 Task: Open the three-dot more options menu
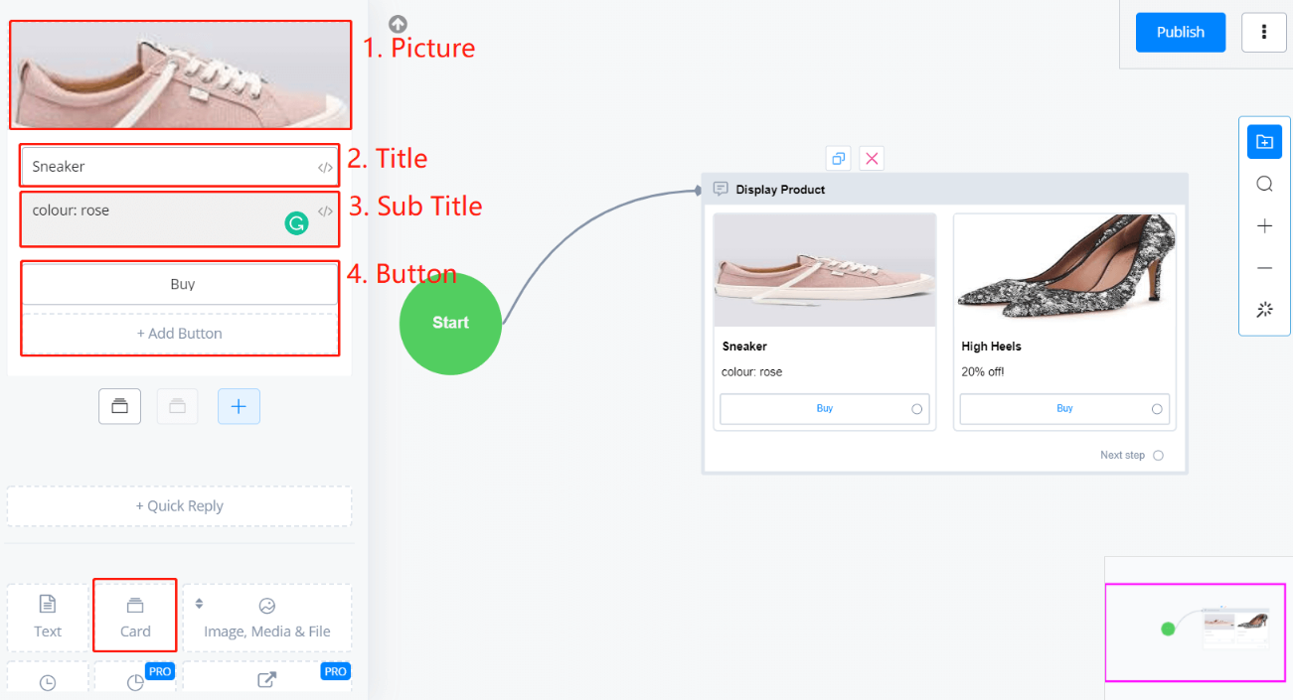coord(1264,32)
